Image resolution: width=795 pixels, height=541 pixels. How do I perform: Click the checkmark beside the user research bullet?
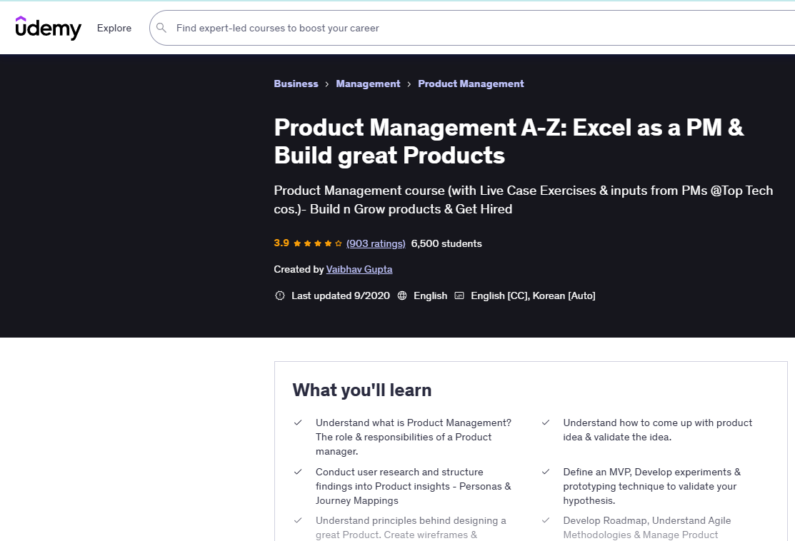point(298,472)
